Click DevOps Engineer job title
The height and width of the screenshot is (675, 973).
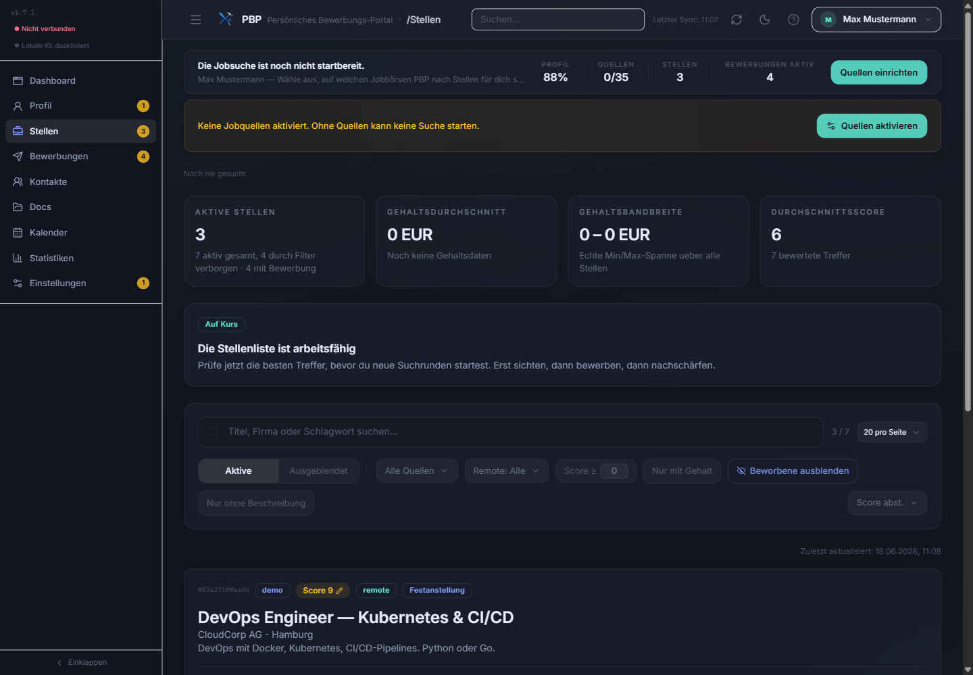click(x=355, y=618)
